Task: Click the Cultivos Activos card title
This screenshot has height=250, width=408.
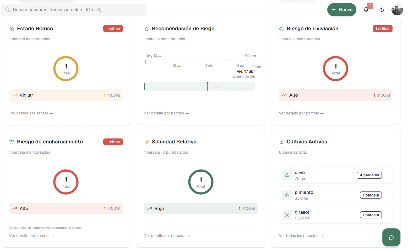Action: point(307,142)
